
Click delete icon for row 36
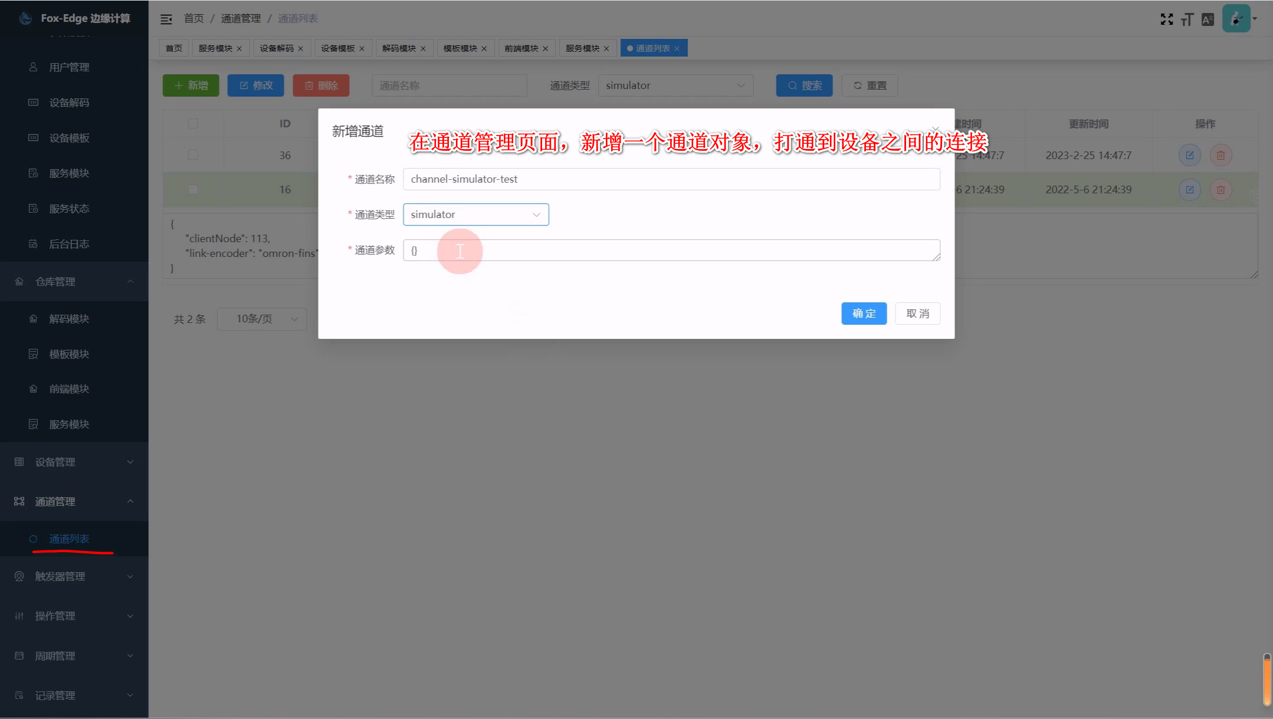tap(1221, 155)
